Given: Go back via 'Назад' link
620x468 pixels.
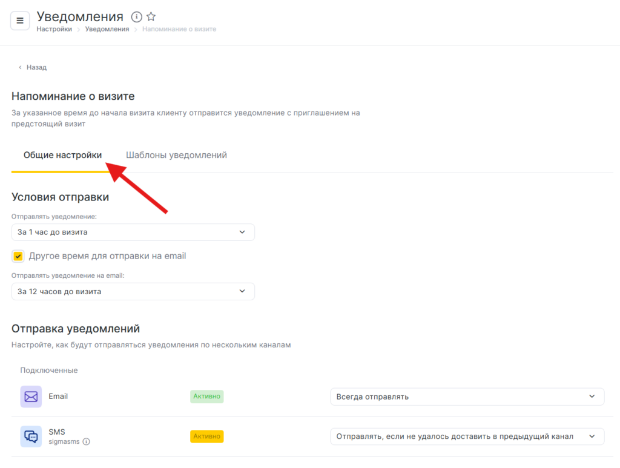Looking at the screenshot, I should click(x=36, y=67).
